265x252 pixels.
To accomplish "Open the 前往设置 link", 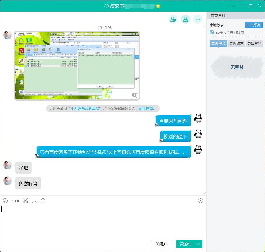I will (146, 108).
